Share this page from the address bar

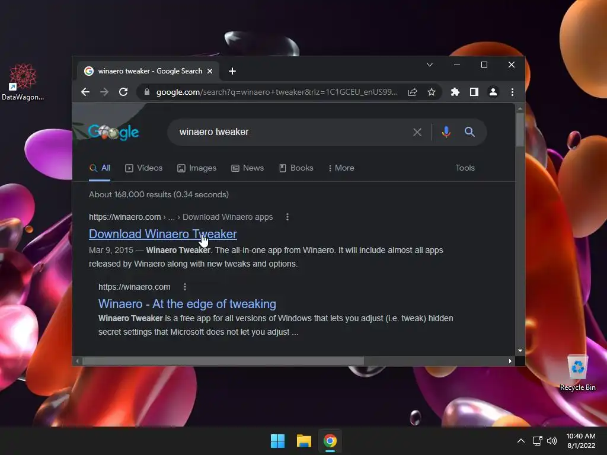413,92
